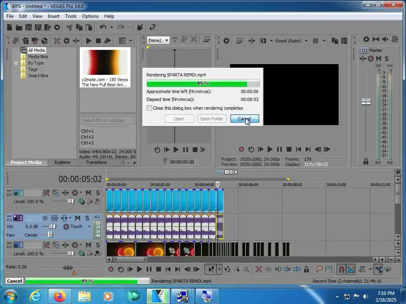Click Pause button in trimmer transport
The width and height of the screenshot is (406, 304).
point(186,149)
